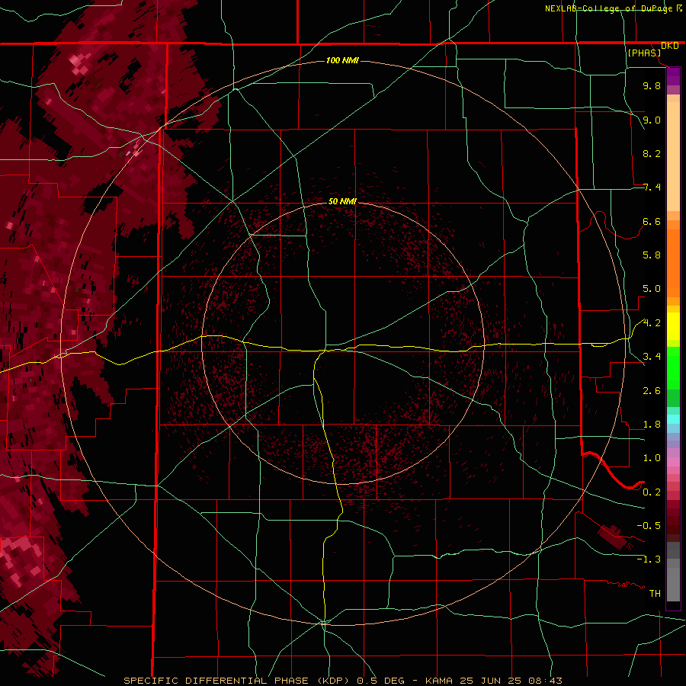The width and height of the screenshot is (686, 686).
Task: Click the 5.0 legend value
Action: click(x=652, y=289)
